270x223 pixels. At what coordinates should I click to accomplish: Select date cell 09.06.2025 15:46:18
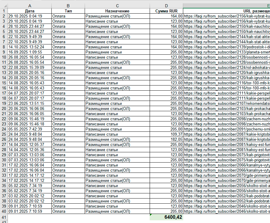30,124
